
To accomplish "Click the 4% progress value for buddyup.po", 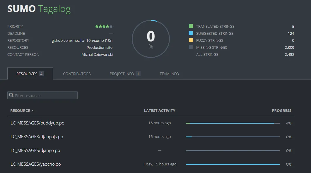I will click(x=288, y=123).
